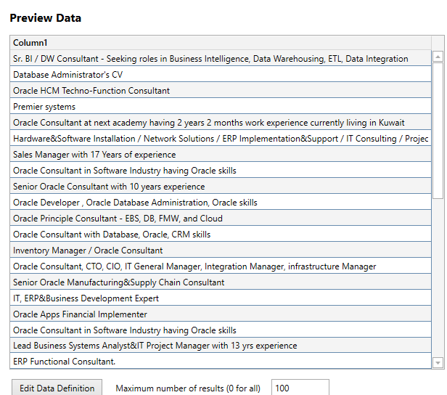Select the IT, ERP&Business Development Expert row
447x395 pixels.
221,298
